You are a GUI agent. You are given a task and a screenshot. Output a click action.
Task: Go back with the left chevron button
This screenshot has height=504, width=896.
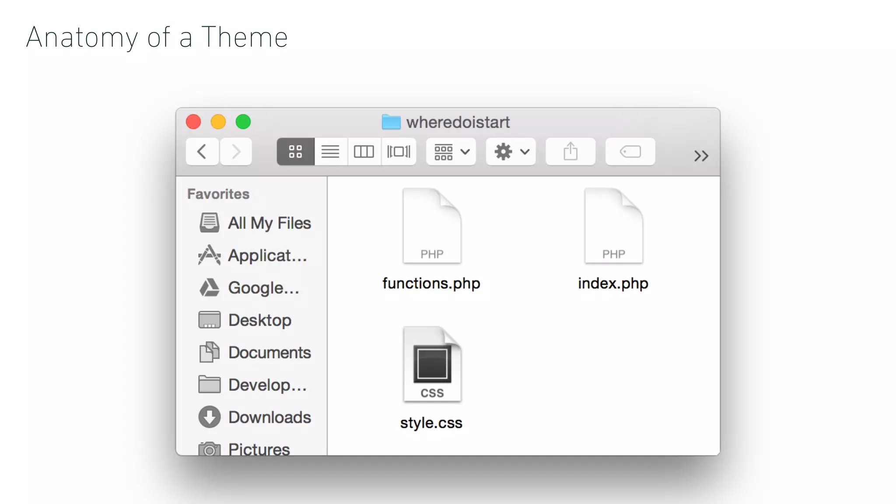coord(202,152)
